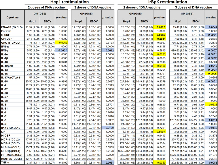Click the IL-12p70 row label
The width and height of the screenshot is (218, 165).
(x=7, y=66)
